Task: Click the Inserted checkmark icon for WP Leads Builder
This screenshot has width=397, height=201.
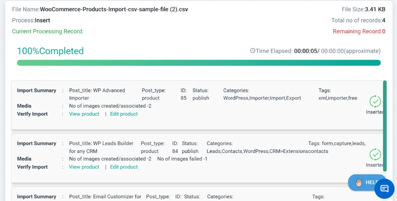Action: tap(375, 155)
